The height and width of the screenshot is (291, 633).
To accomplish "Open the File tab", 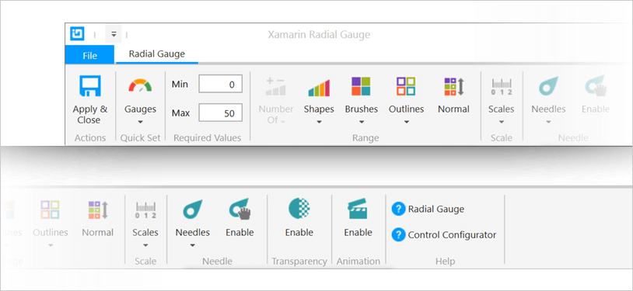I will click(89, 55).
